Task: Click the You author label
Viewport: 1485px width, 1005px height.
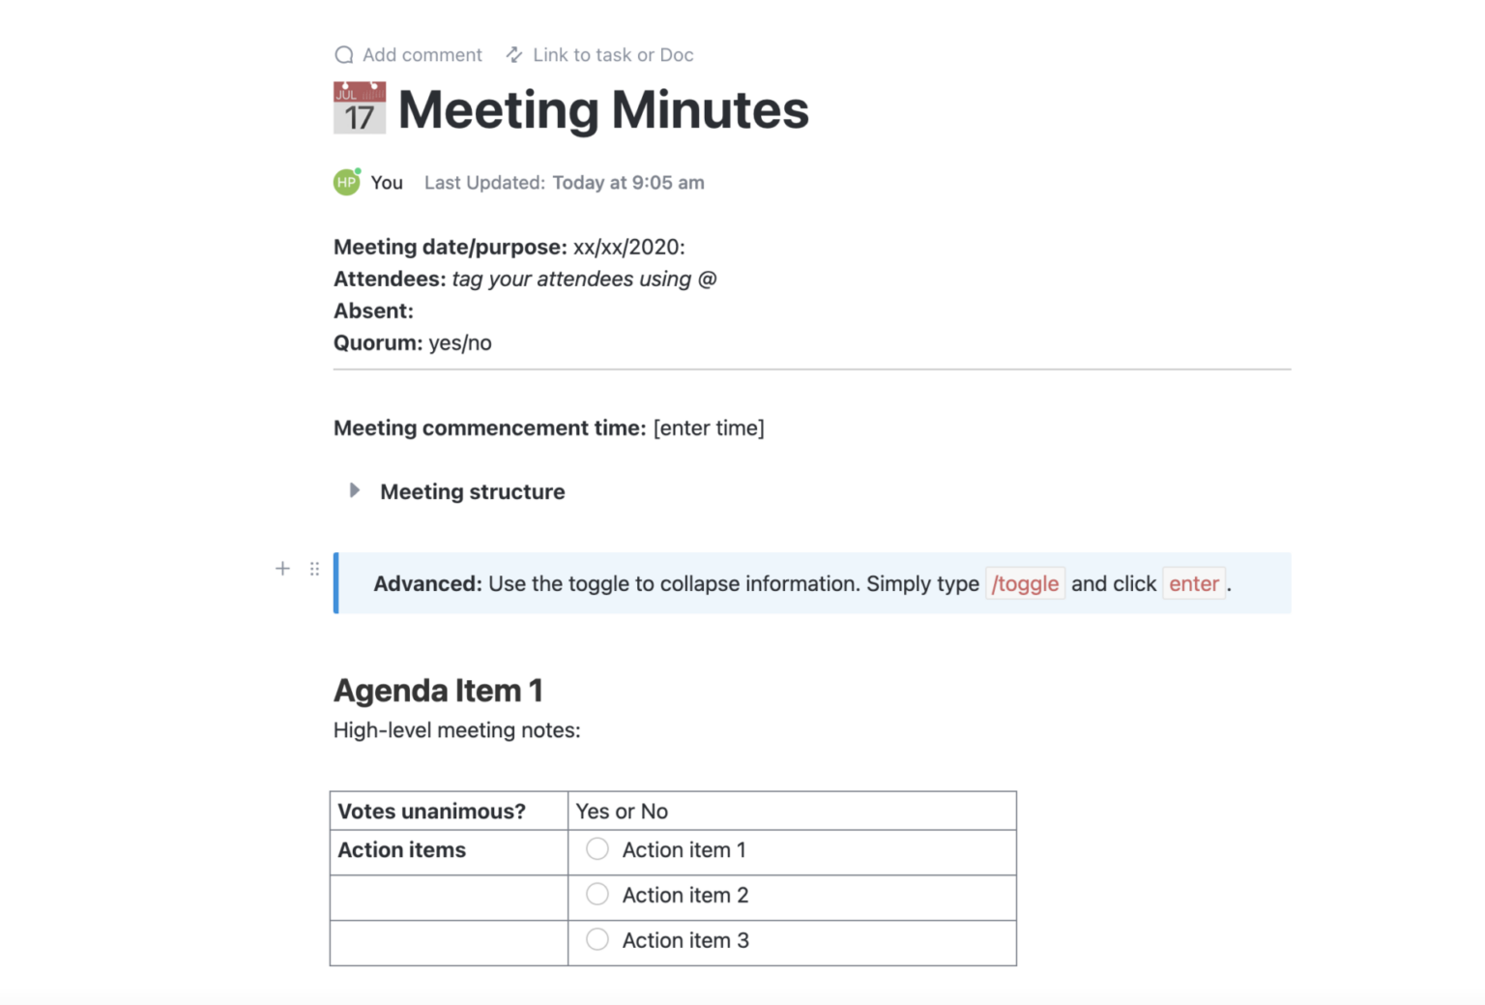Action: pyautogui.click(x=387, y=182)
